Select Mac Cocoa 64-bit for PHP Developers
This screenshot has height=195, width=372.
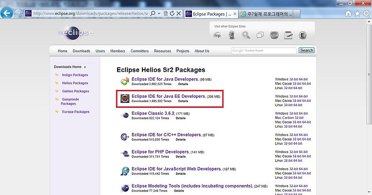[307, 156]
